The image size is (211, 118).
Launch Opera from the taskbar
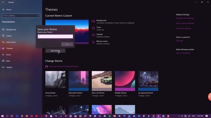(32, 116)
